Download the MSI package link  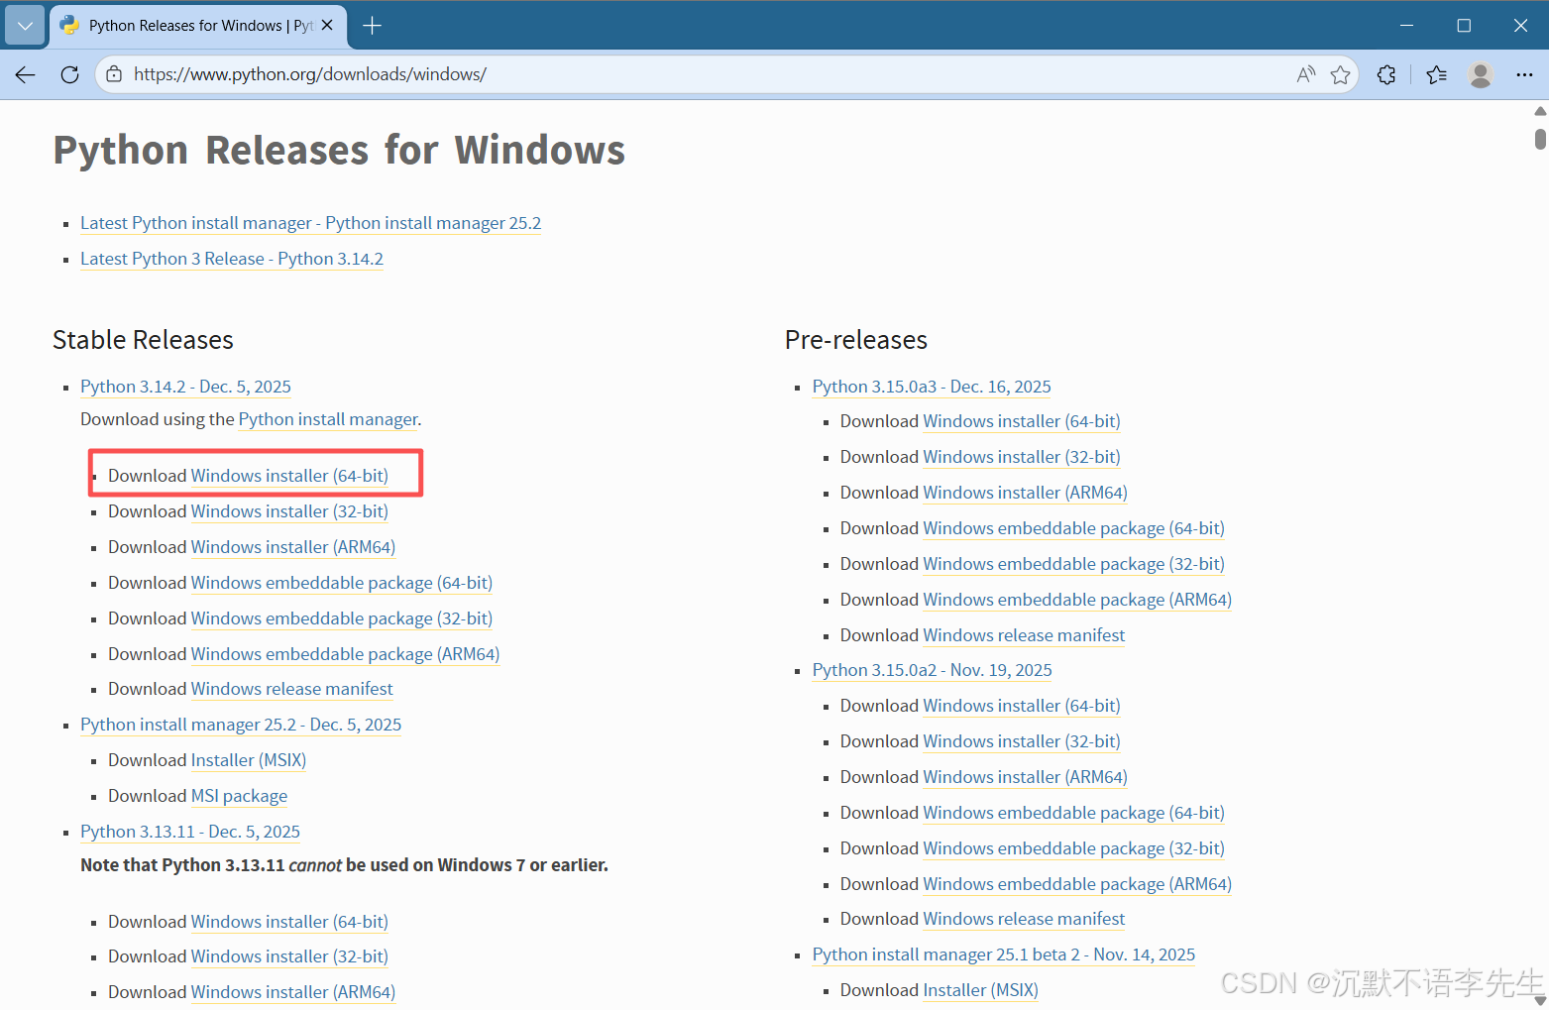click(239, 796)
